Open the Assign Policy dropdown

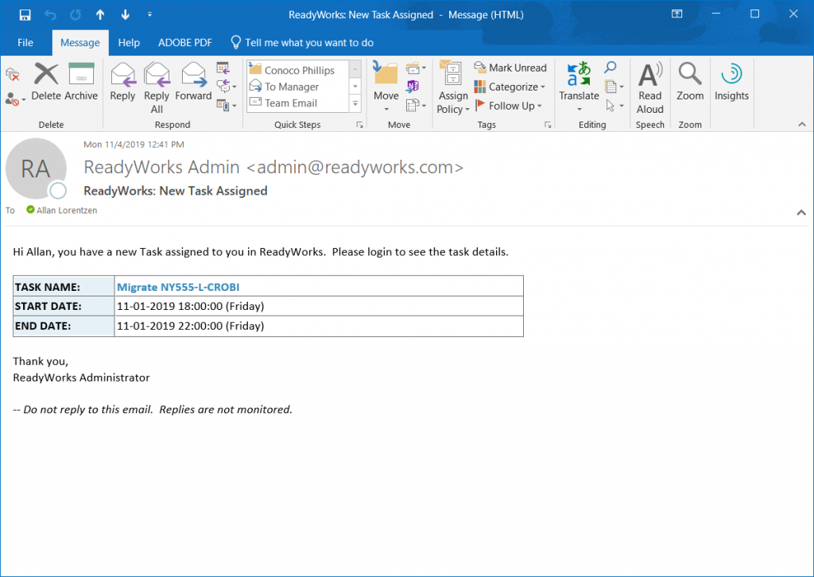[452, 87]
